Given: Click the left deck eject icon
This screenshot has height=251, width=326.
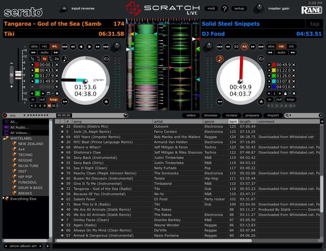Looking at the screenshot, I should click(106, 102).
